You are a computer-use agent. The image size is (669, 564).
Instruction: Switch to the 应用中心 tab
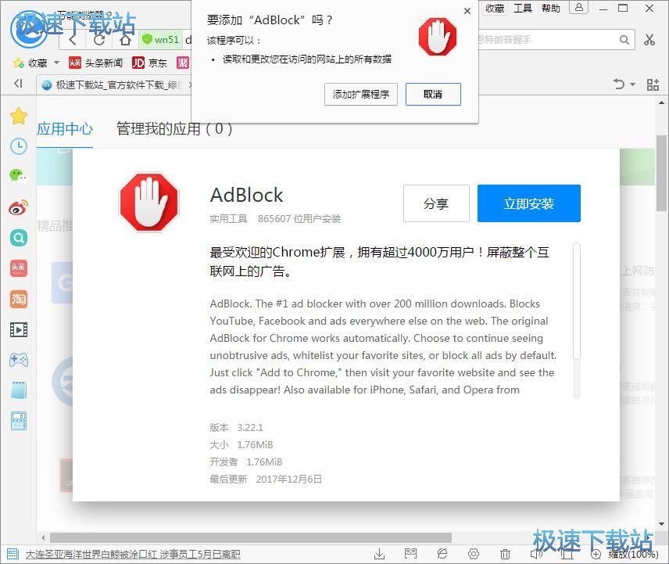tap(64, 129)
